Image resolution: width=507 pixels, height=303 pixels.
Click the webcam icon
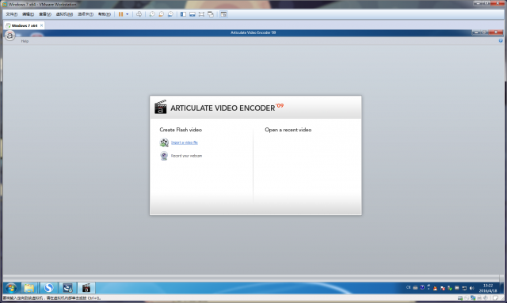pyautogui.click(x=164, y=156)
